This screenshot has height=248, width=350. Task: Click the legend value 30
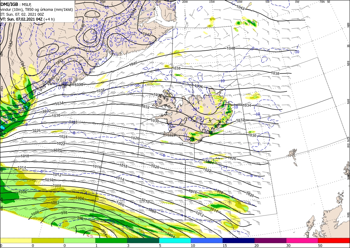point(288,246)
